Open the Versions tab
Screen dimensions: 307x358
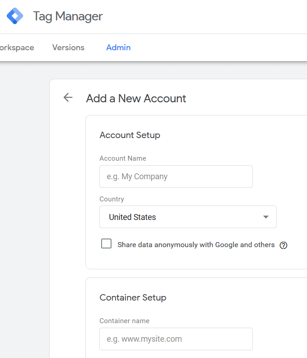(68, 48)
